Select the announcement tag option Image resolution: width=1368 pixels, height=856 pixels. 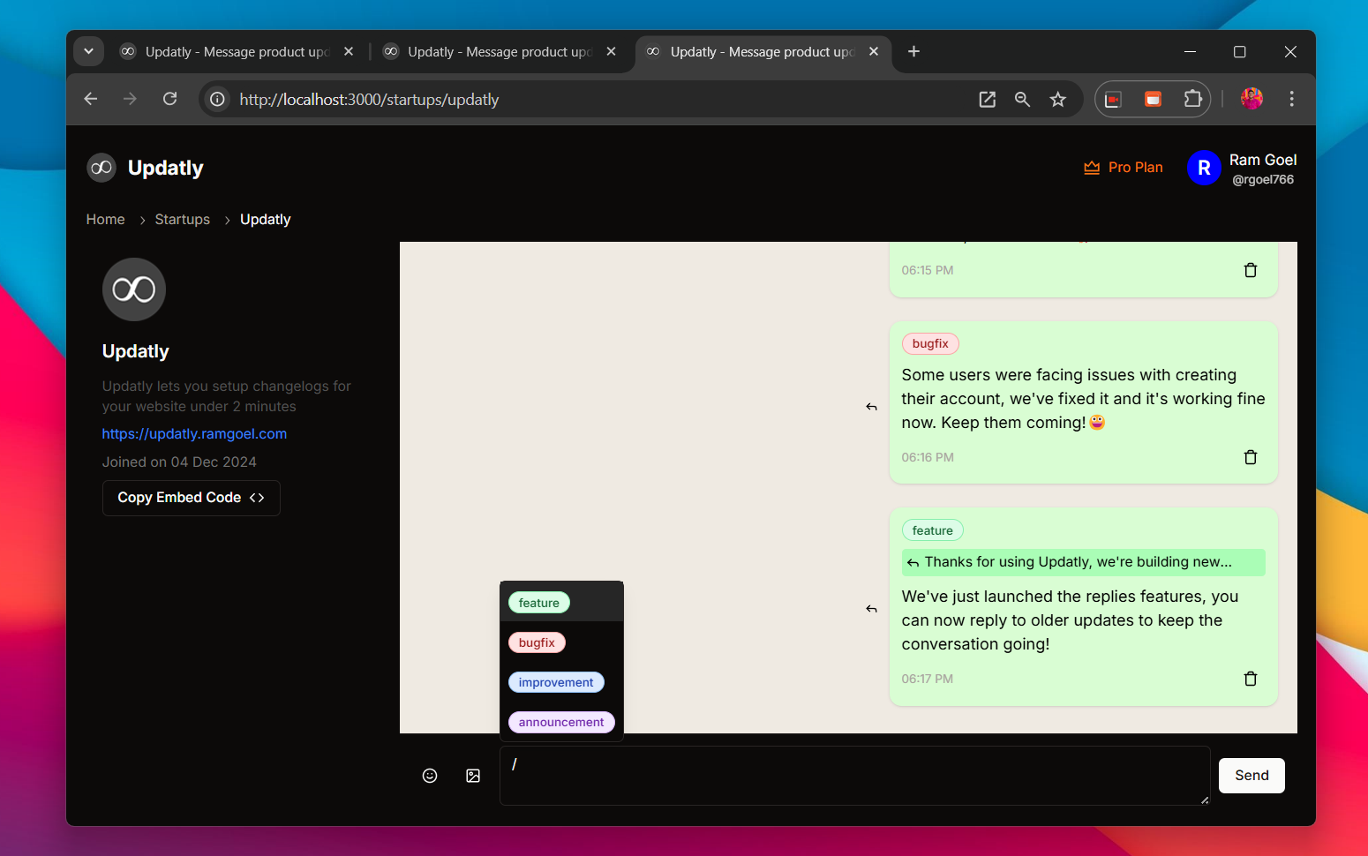tap(561, 722)
